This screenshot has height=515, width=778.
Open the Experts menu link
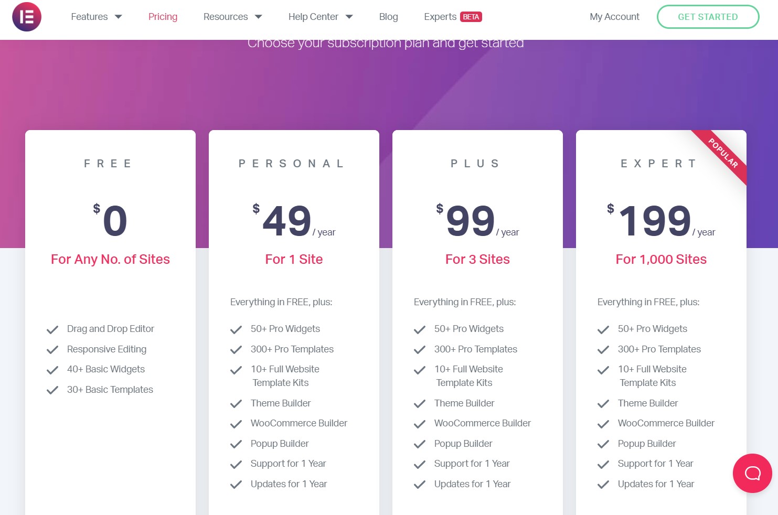tap(440, 17)
